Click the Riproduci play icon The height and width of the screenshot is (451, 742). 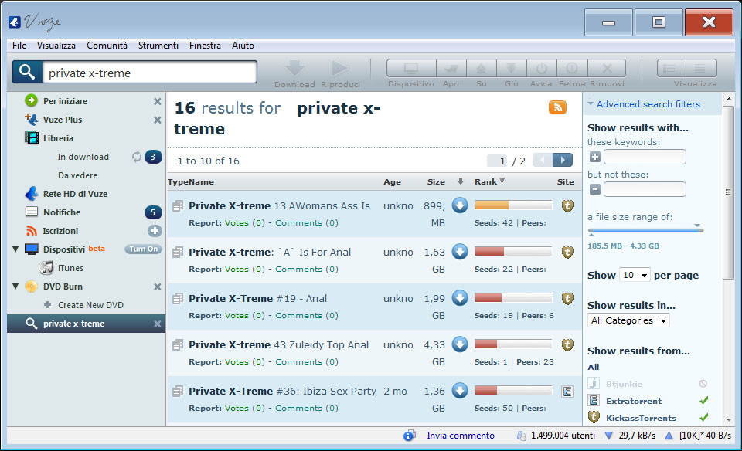click(340, 69)
